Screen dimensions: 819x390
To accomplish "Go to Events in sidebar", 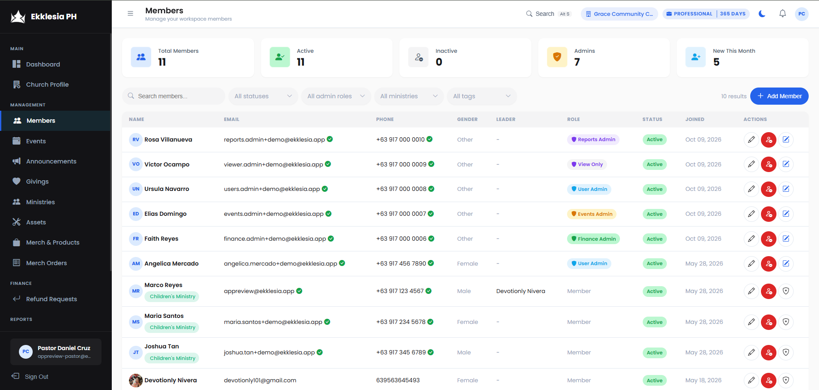I will [x=56, y=141].
